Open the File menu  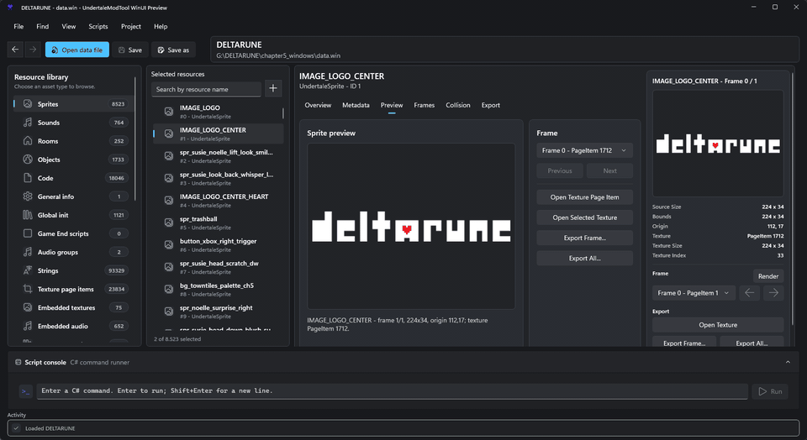tap(18, 26)
